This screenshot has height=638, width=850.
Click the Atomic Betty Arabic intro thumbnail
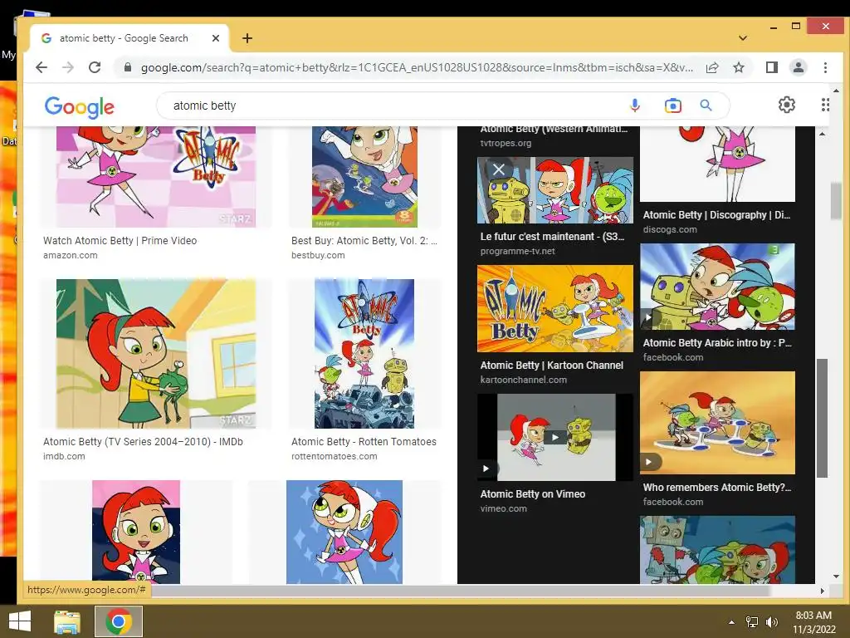(x=717, y=287)
